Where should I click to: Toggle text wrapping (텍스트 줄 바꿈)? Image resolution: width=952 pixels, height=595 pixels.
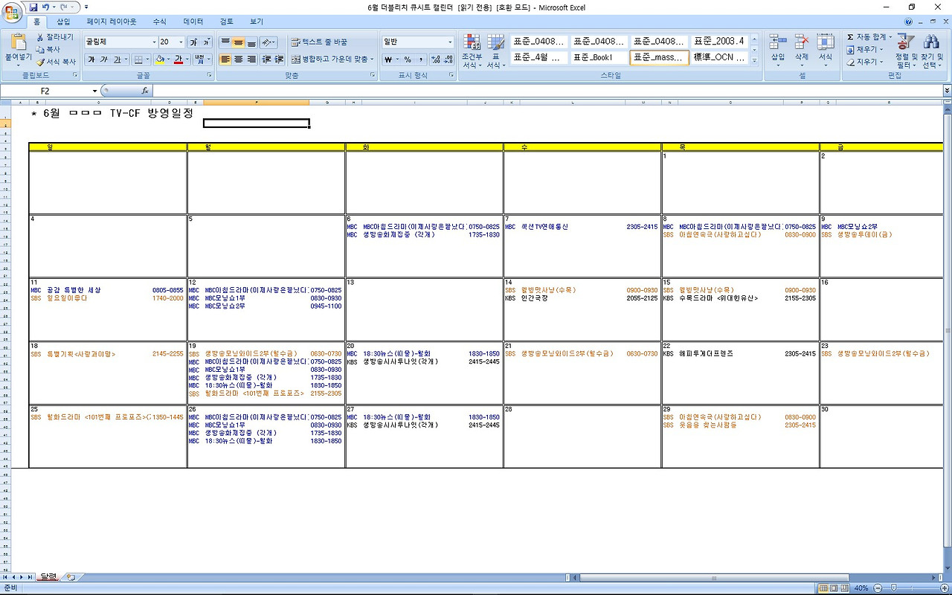click(319, 42)
